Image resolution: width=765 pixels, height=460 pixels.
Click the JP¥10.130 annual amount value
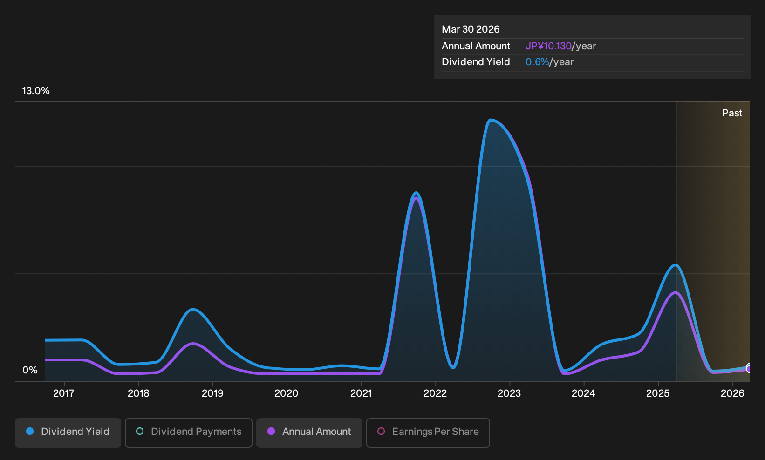pyautogui.click(x=548, y=46)
